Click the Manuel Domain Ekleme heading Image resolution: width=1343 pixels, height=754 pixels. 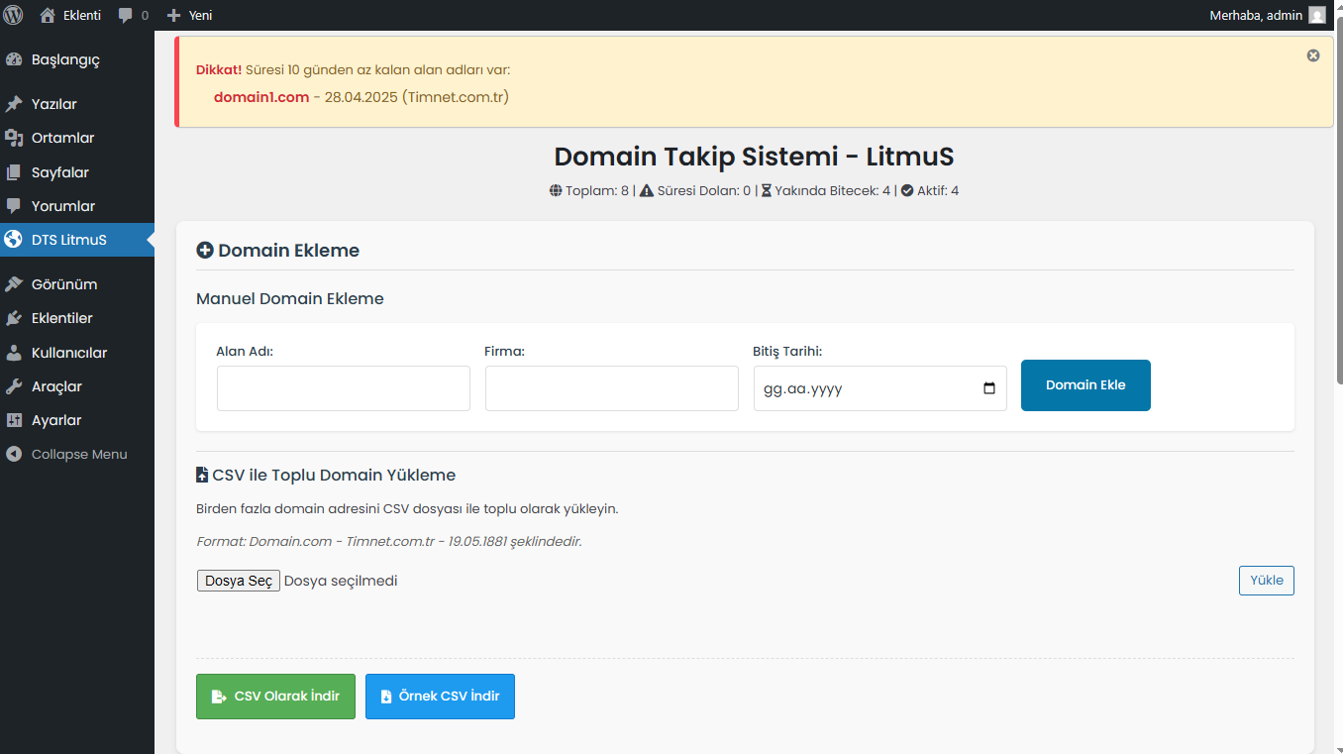(290, 298)
